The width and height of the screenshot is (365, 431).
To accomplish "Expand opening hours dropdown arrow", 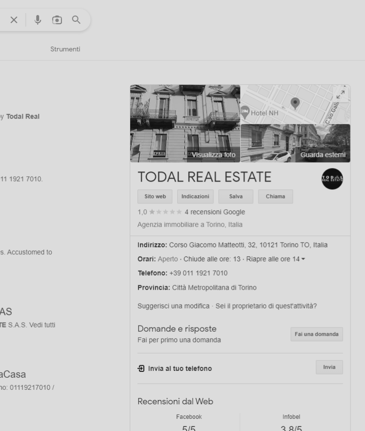I will (x=304, y=259).
